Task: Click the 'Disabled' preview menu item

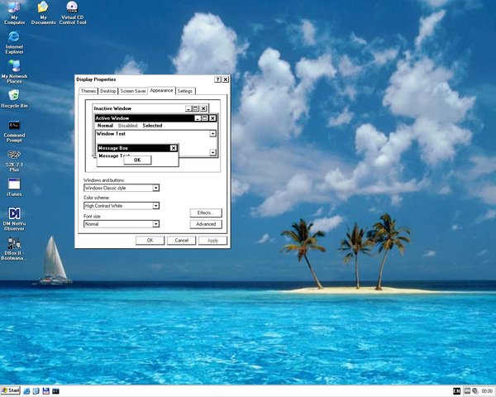Action: [x=128, y=126]
